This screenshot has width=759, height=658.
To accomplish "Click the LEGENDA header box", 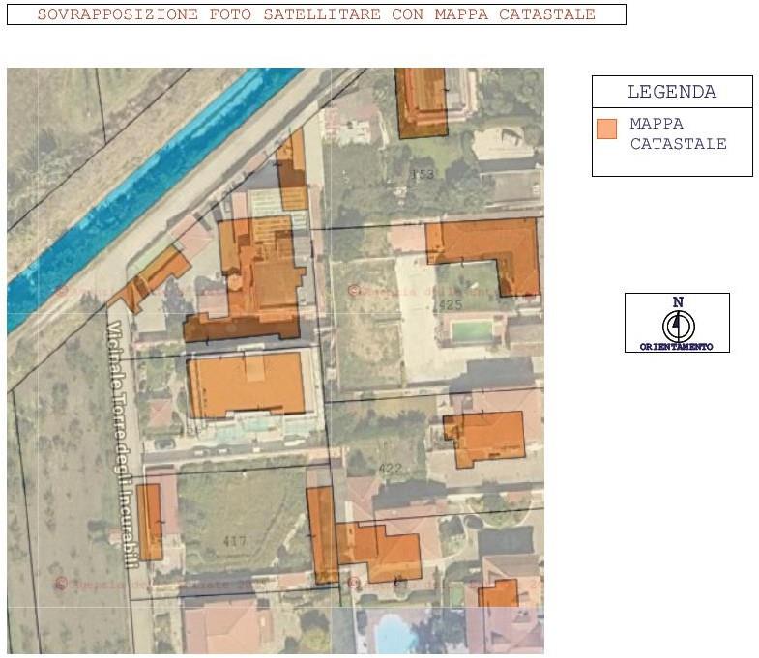I will tap(672, 92).
